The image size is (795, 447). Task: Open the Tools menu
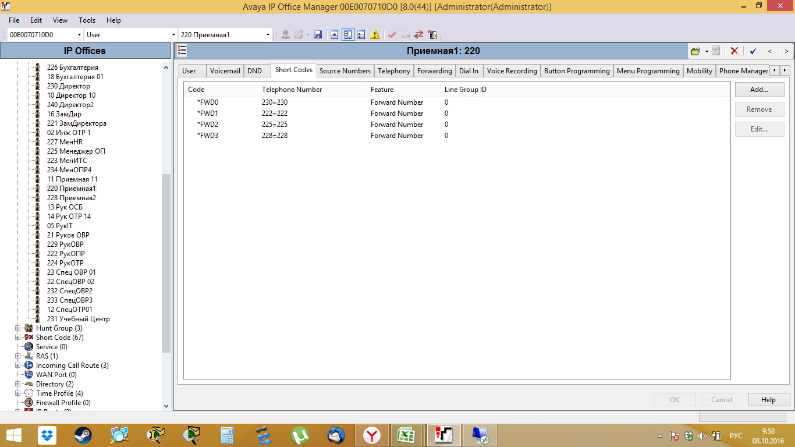[x=87, y=20]
